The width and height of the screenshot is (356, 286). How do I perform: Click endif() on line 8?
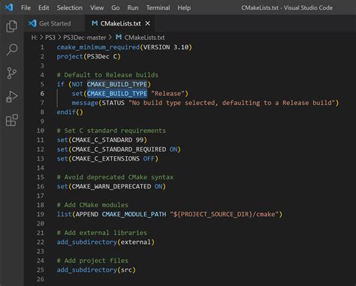[x=70, y=112]
